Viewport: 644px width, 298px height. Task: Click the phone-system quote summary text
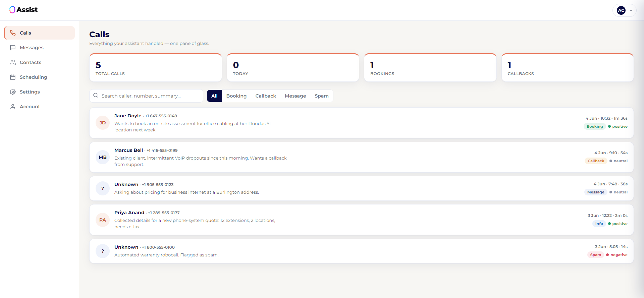point(195,224)
